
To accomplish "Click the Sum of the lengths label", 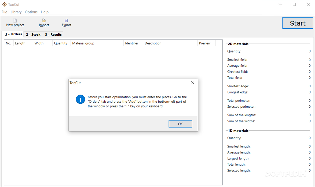I will tap(242, 115).
